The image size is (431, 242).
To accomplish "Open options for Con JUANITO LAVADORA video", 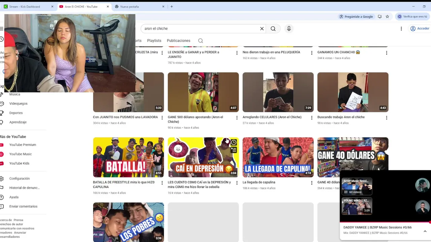I will 162,118.
